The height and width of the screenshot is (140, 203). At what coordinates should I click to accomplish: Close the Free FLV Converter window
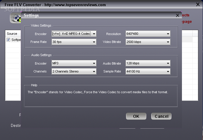tap(198, 4)
